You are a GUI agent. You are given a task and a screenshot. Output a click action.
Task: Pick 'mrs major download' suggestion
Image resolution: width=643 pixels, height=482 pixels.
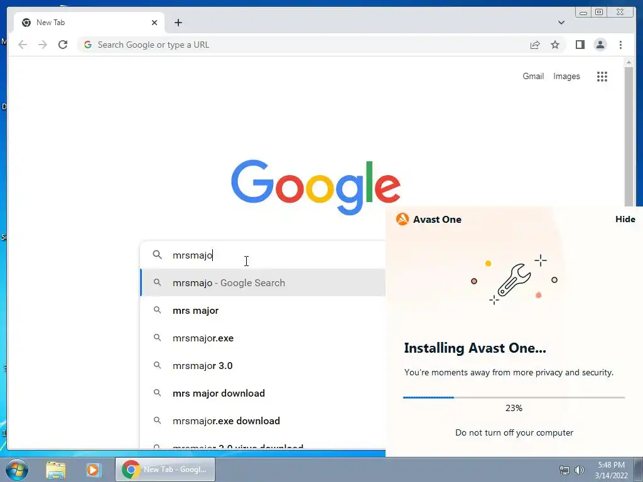[263, 393]
